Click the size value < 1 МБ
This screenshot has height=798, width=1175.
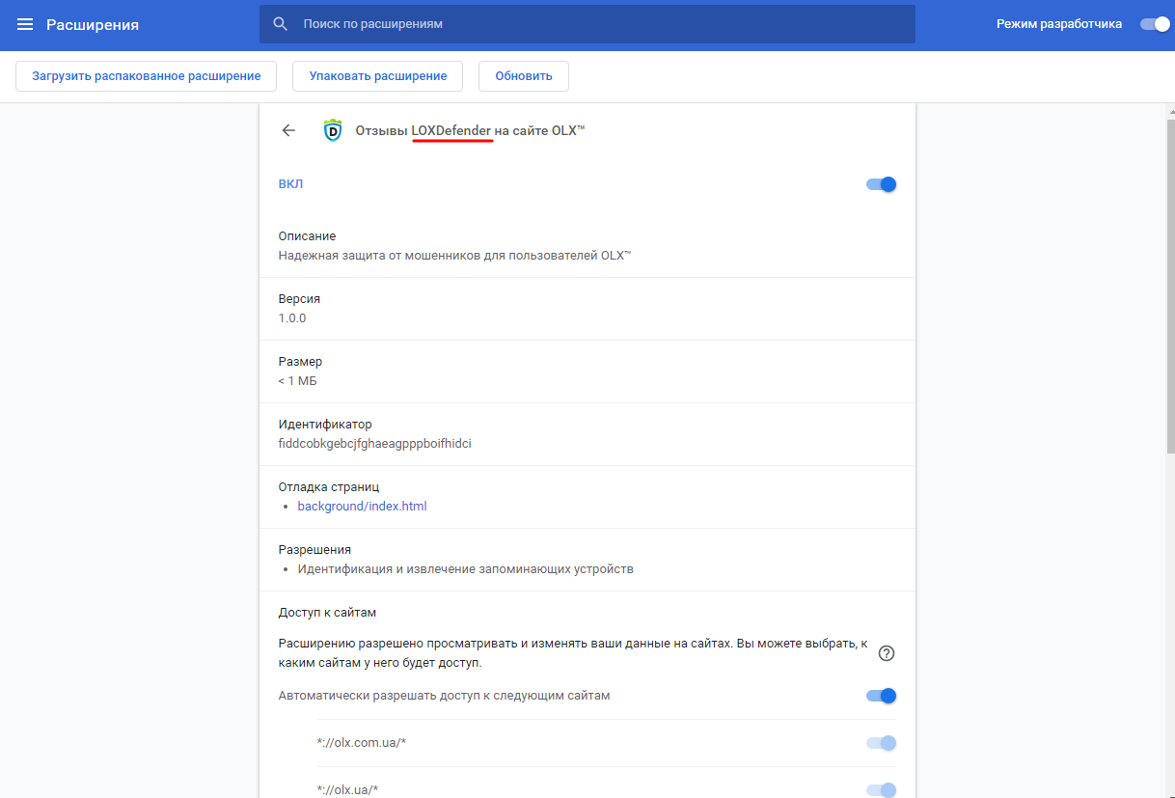297,381
